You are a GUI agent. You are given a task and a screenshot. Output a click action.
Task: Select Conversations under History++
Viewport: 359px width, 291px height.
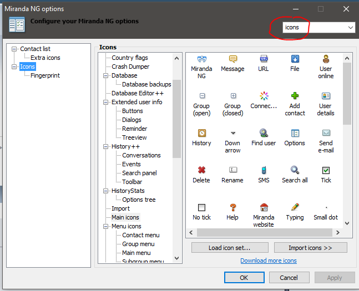[x=141, y=155]
